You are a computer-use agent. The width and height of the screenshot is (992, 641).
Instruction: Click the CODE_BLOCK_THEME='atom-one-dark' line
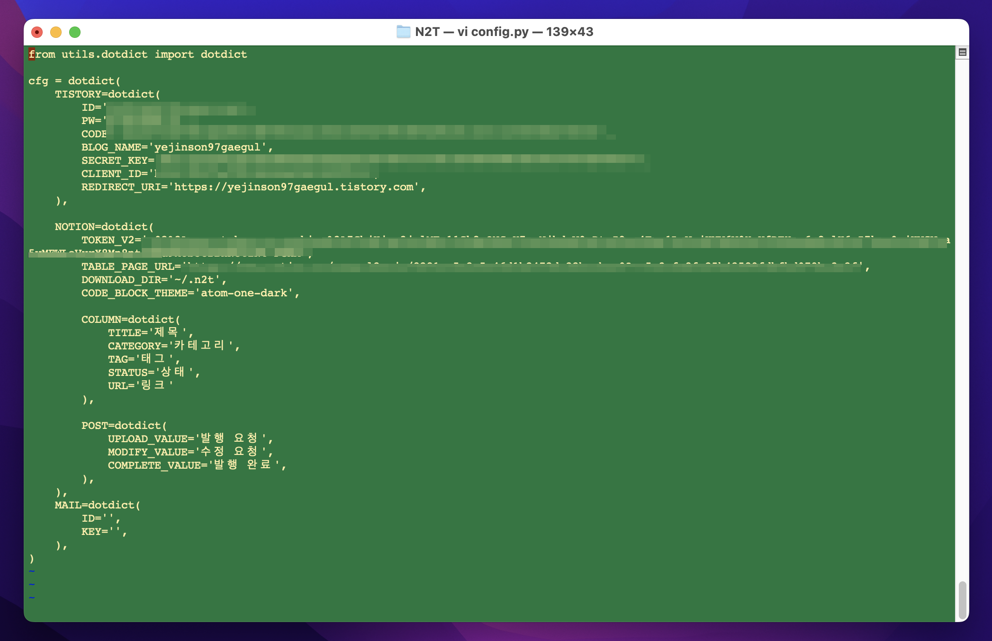point(190,293)
